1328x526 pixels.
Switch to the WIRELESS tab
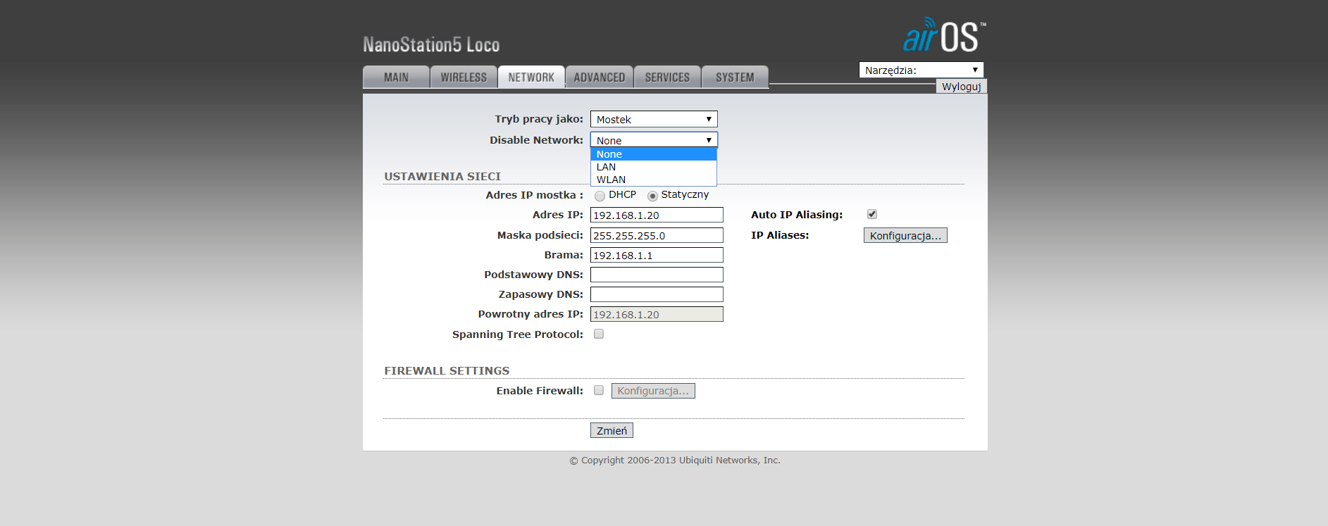point(464,77)
